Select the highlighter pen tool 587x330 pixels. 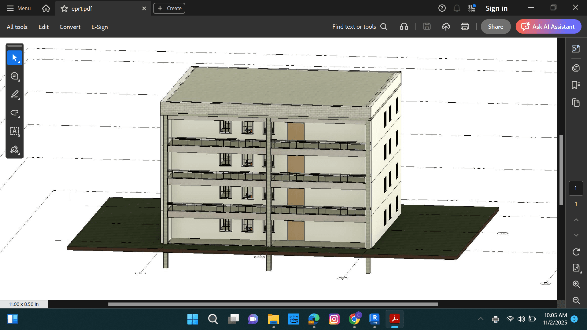14,94
